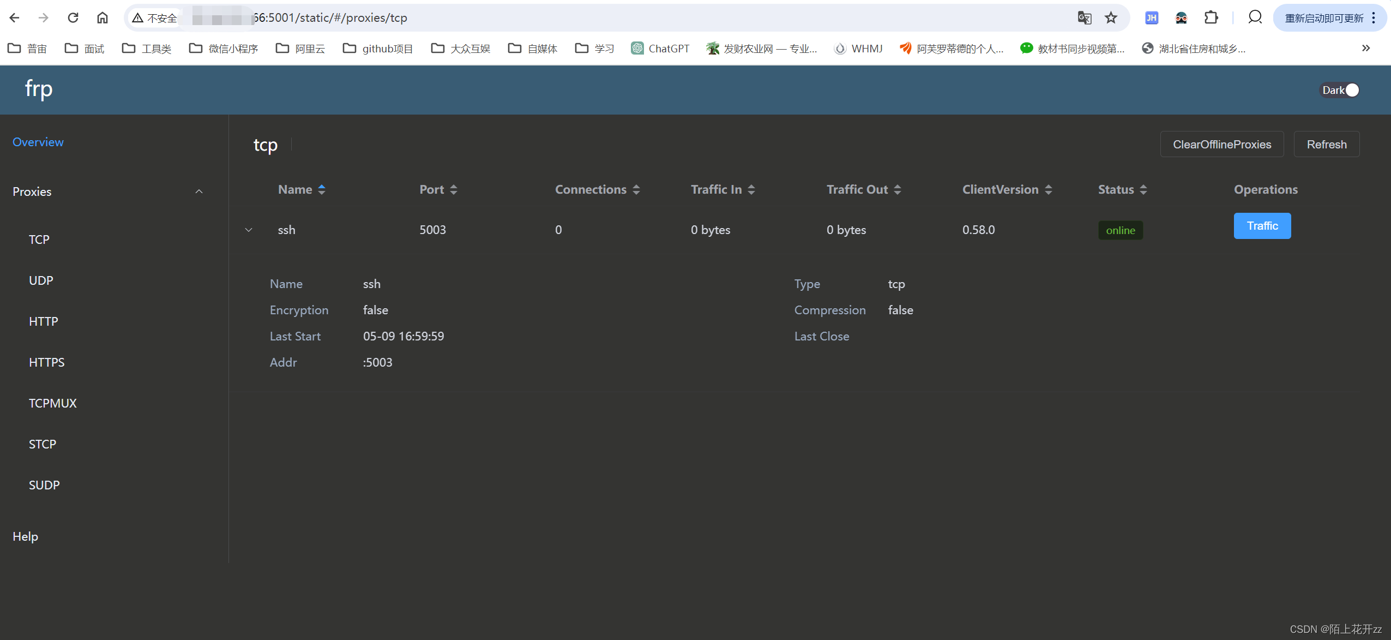Screen dimensions: 1391x640
Task: Click the ClearOfflineProxies button
Action: 1221,144
